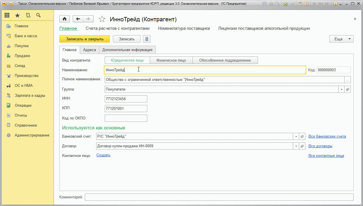Click the Записать и закрыть button
This screenshot has height=206, width=363.
85,39
